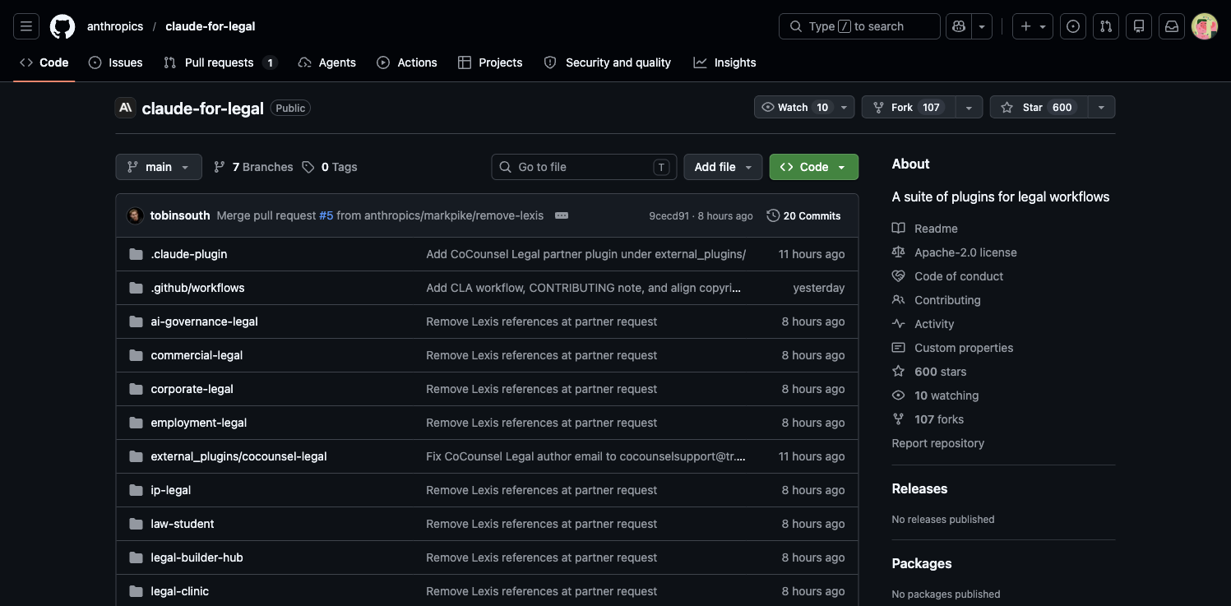Image resolution: width=1231 pixels, height=606 pixels.
Task: Open the Code of conduct link
Action: point(948,276)
